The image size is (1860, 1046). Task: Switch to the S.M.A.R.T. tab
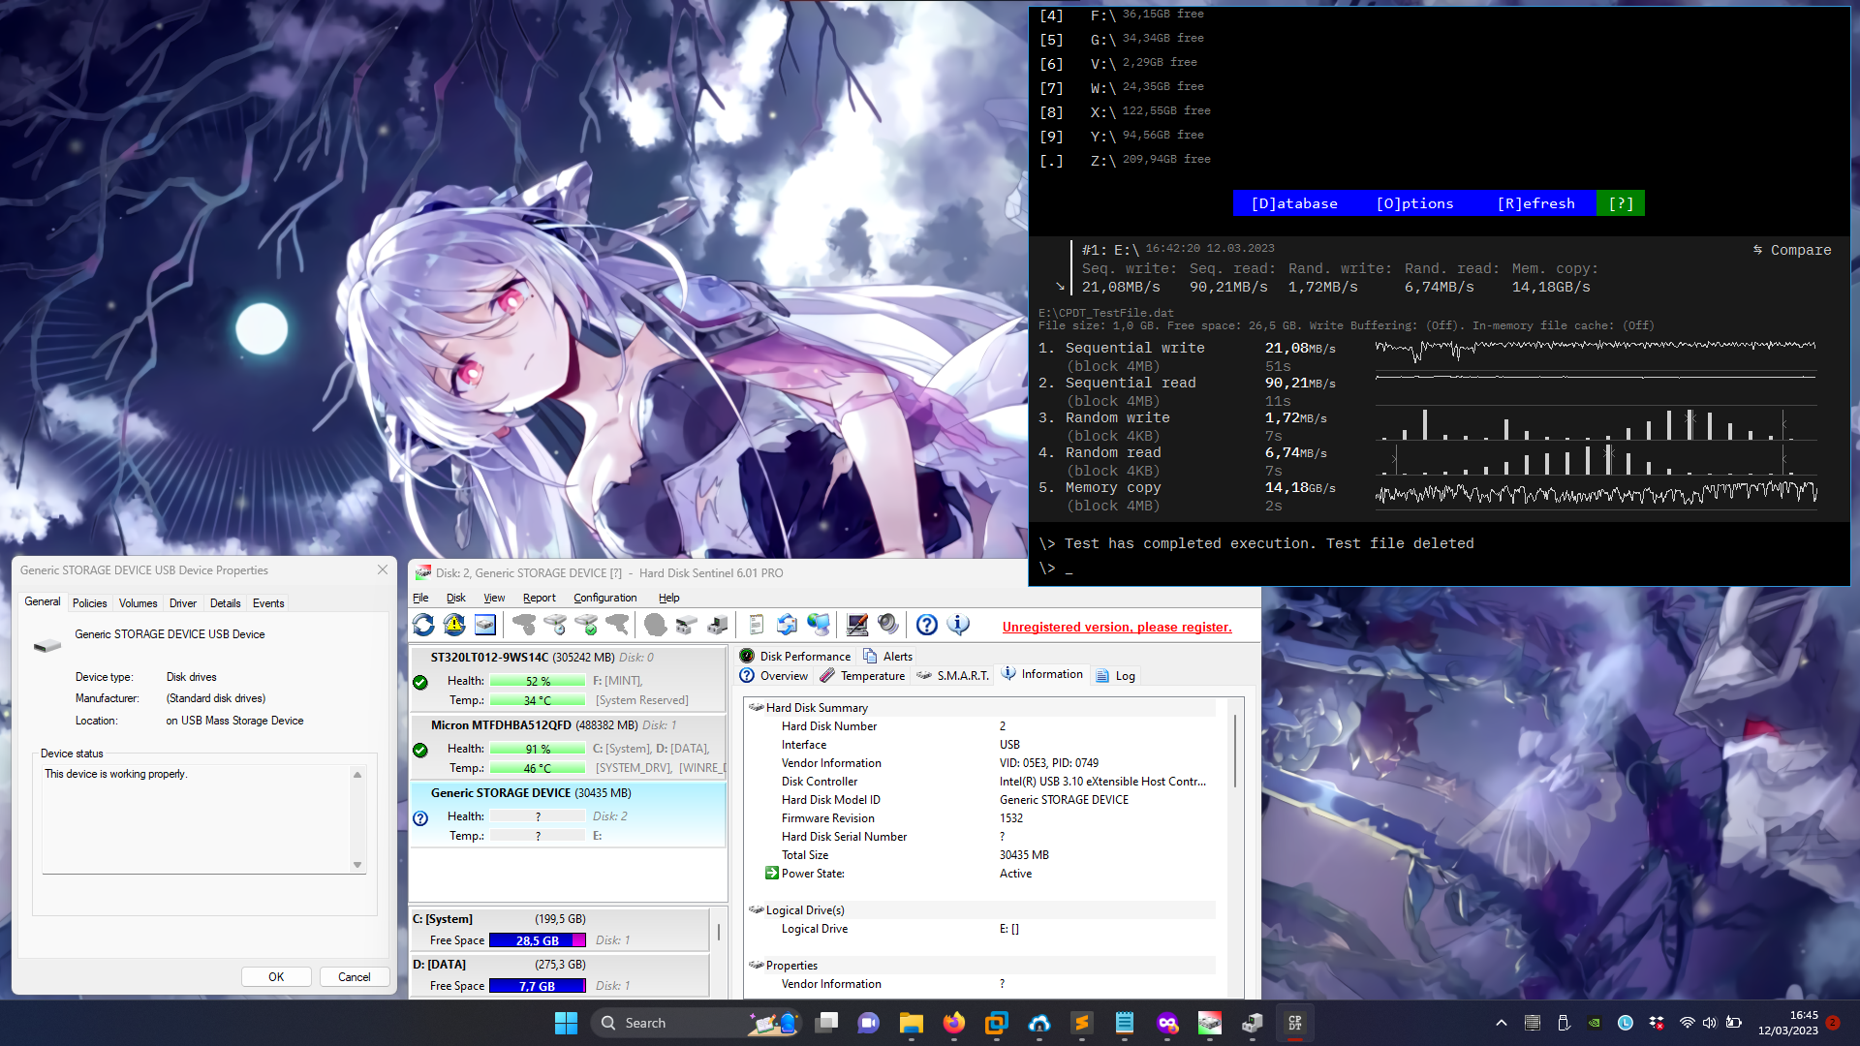point(953,675)
